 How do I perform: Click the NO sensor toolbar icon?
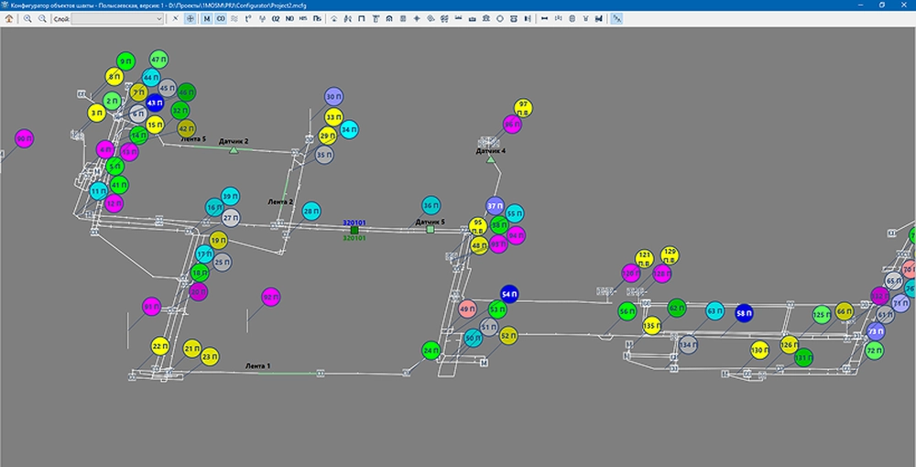[290, 18]
